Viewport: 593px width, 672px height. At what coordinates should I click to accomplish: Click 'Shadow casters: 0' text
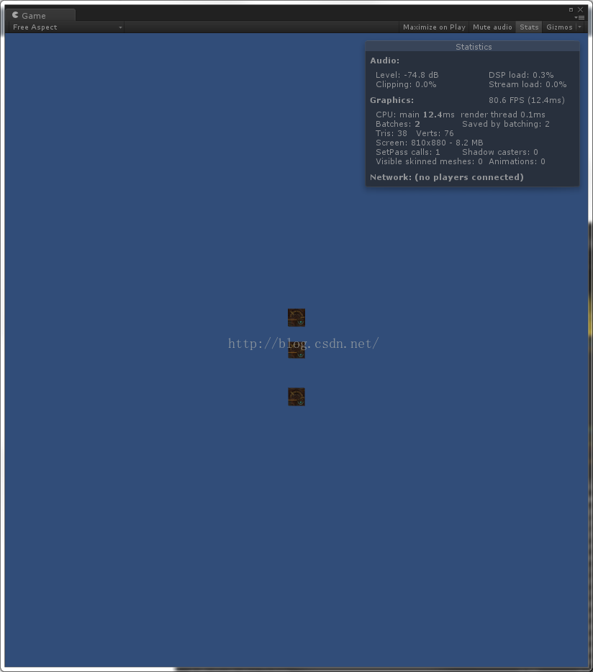(x=500, y=152)
